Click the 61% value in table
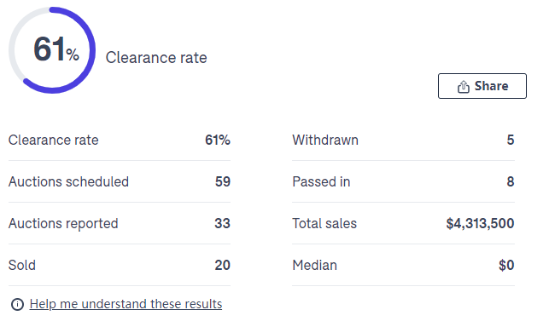The image size is (549, 327). tap(218, 141)
